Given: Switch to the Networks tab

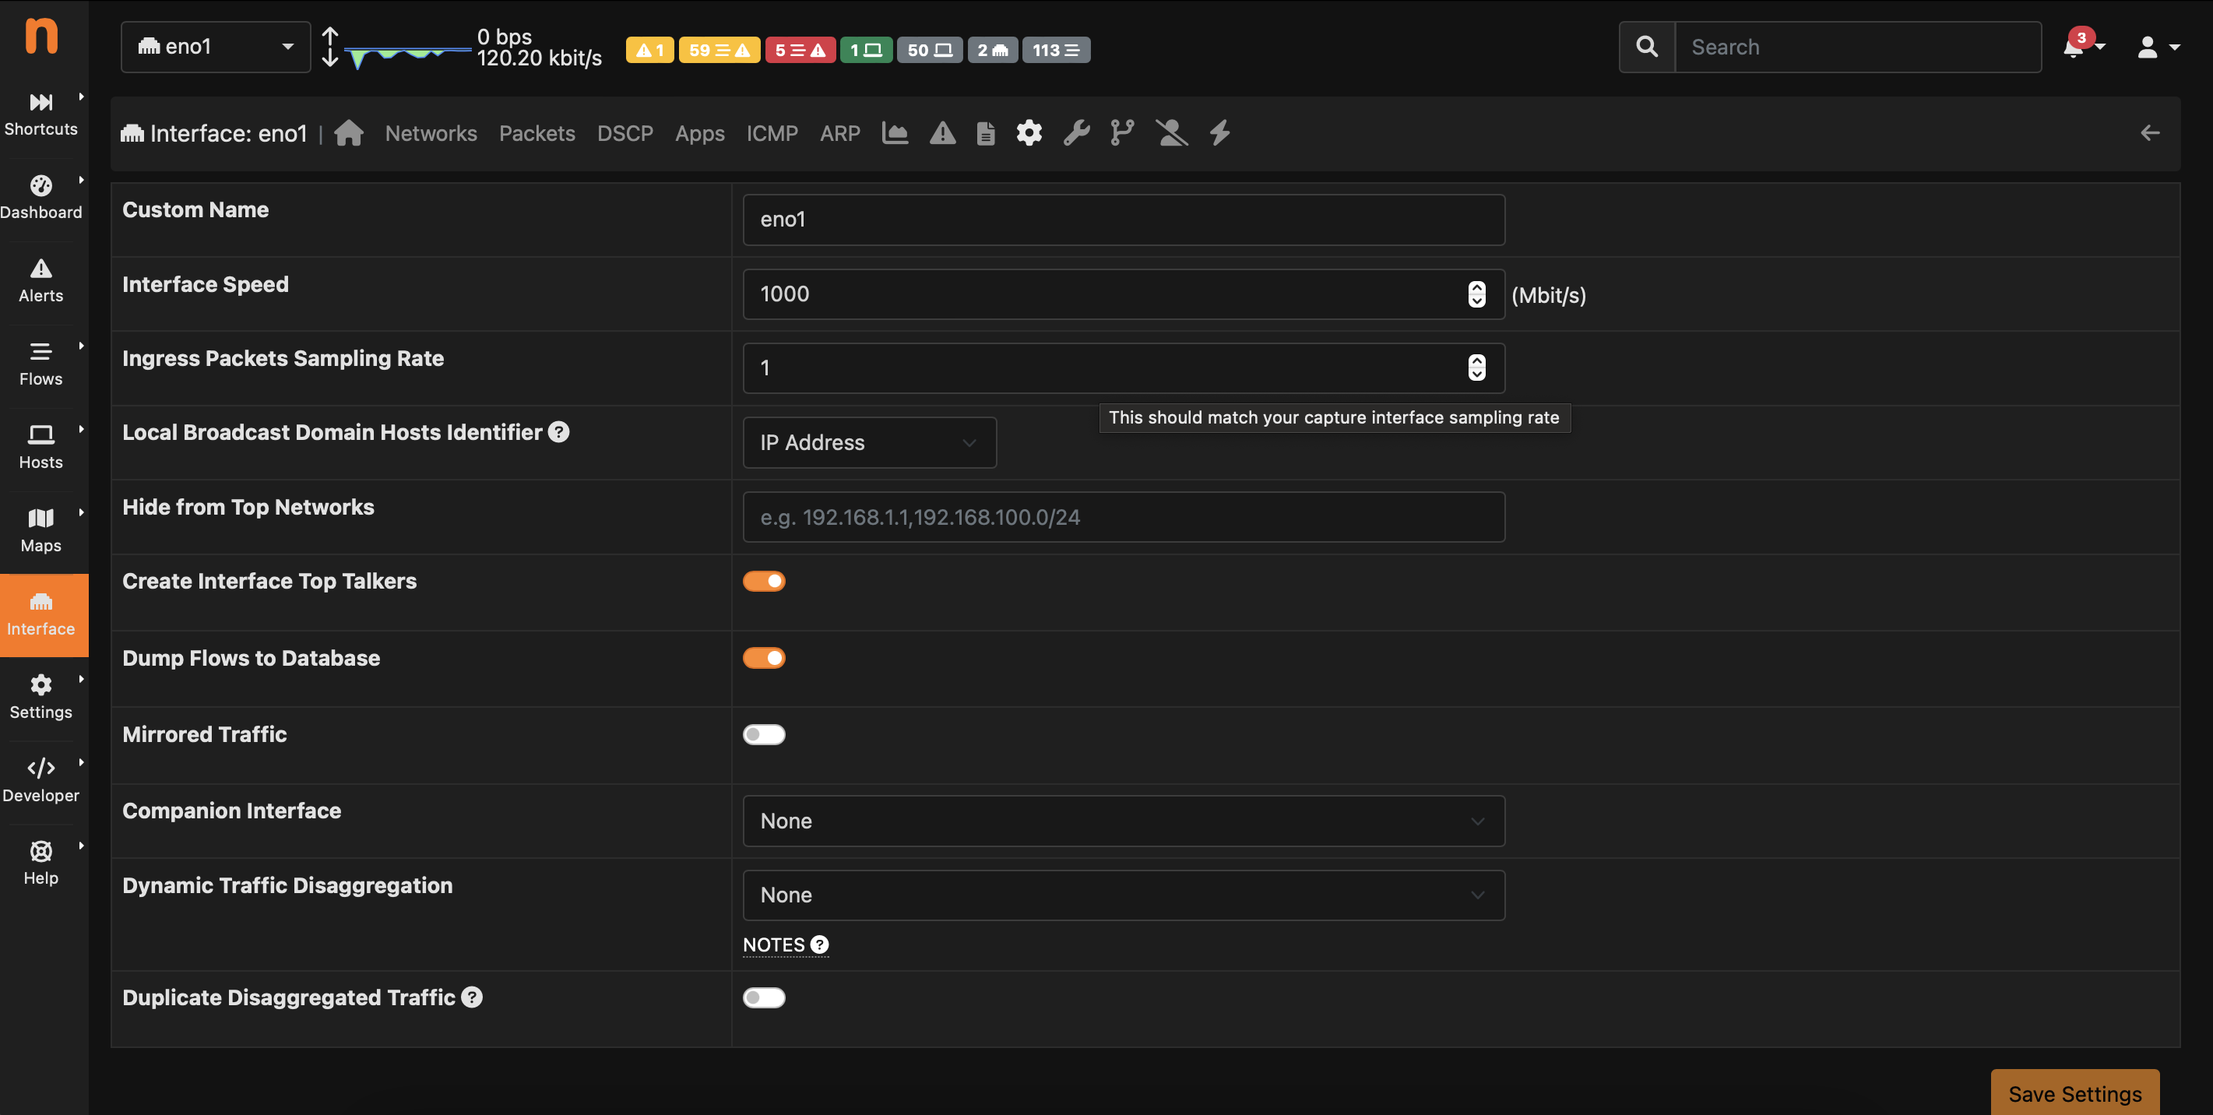Looking at the screenshot, I should click(431, 133).
